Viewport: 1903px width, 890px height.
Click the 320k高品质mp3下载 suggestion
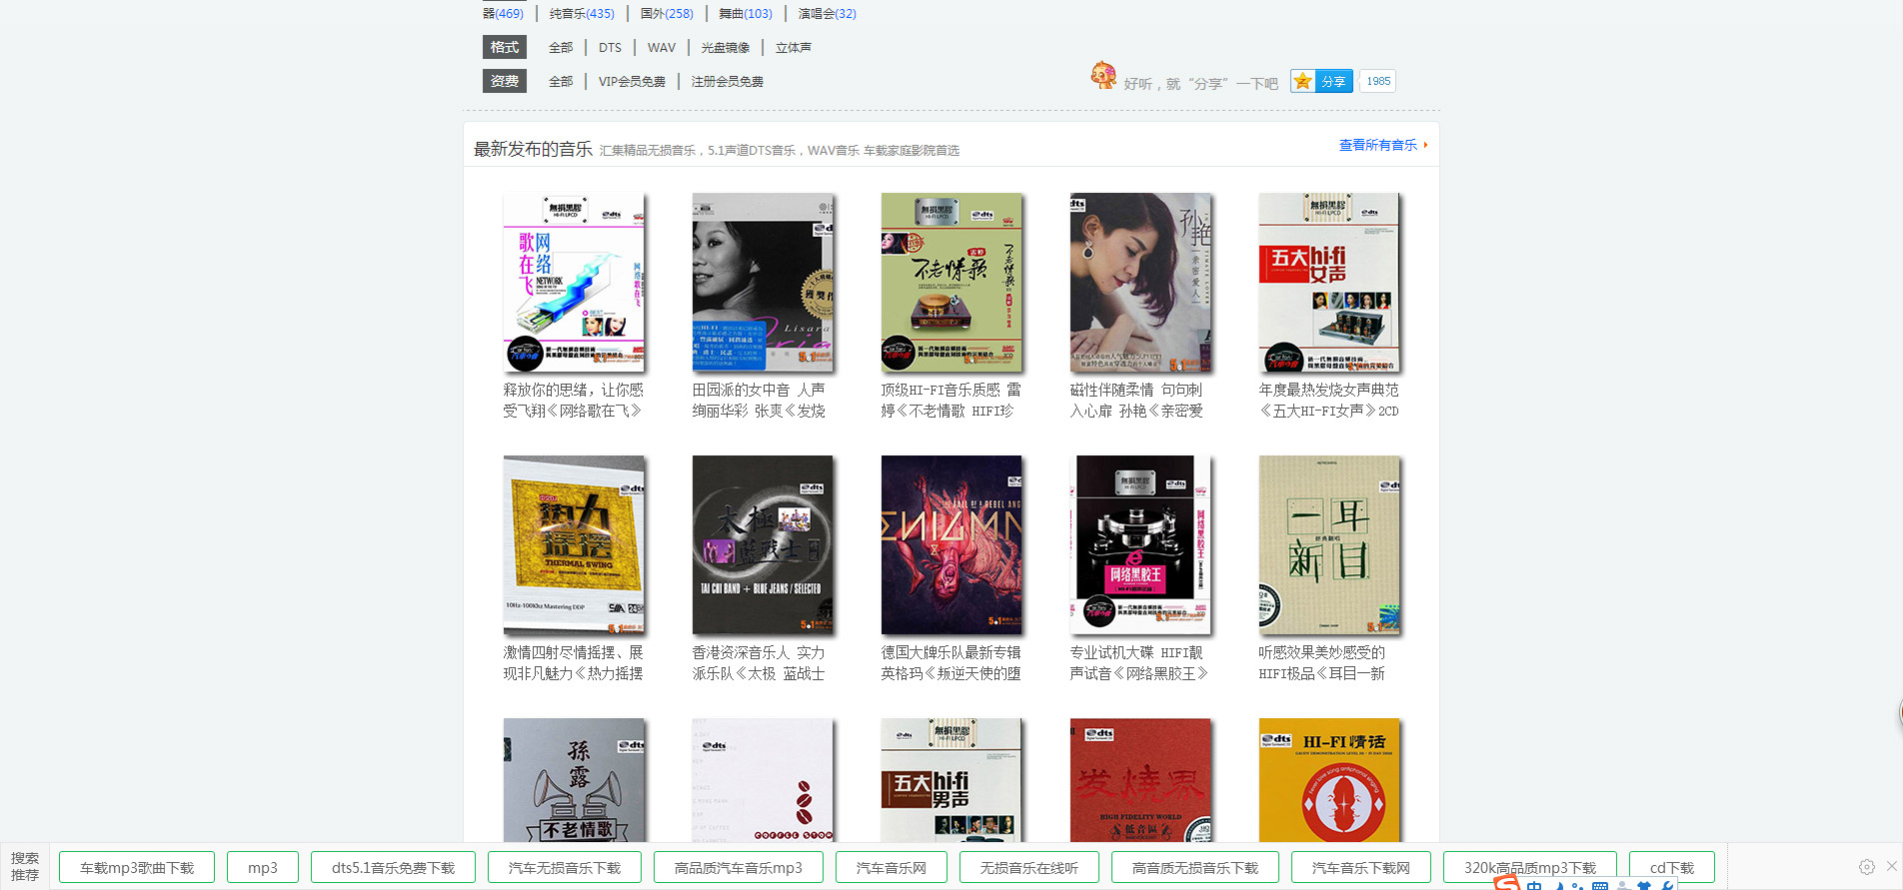point(1530,867)
